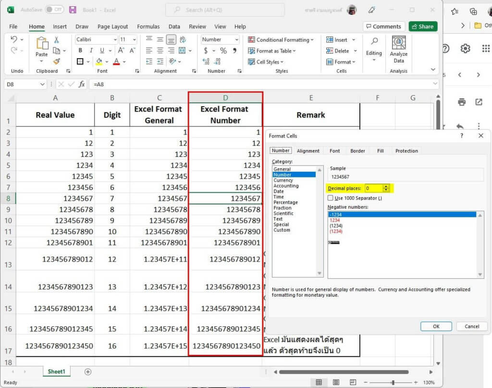
Task: Select the Sheet1 tab
Action: point(57,372)
